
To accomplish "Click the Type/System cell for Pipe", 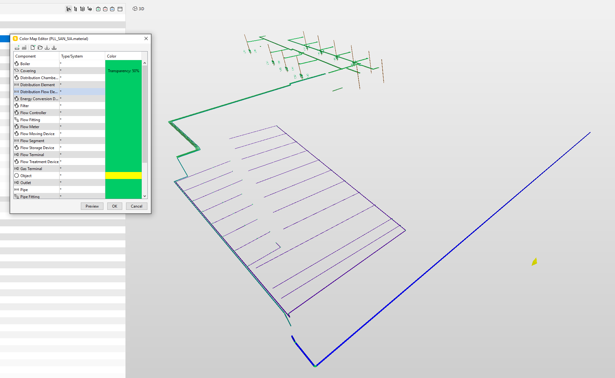I will [x=82, y=189].
